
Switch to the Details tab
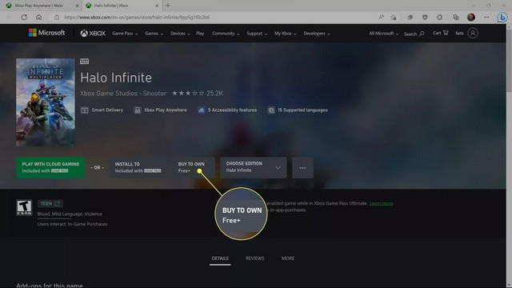pos(220,258)
